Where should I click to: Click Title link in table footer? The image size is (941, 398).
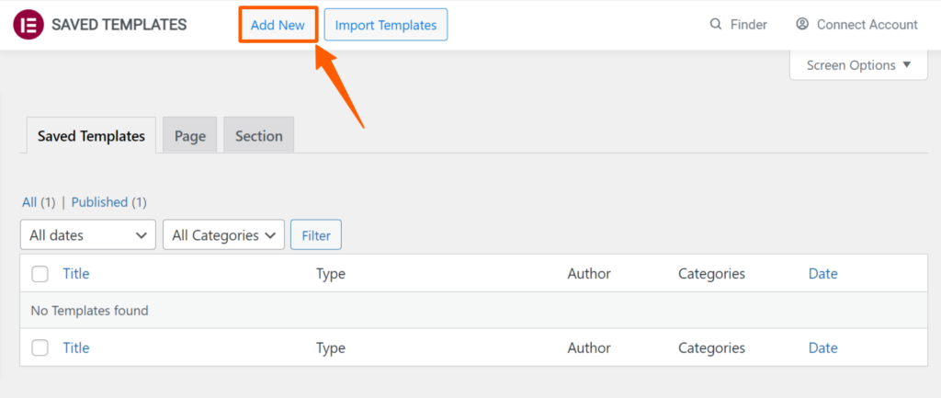(x=76, y=347)
